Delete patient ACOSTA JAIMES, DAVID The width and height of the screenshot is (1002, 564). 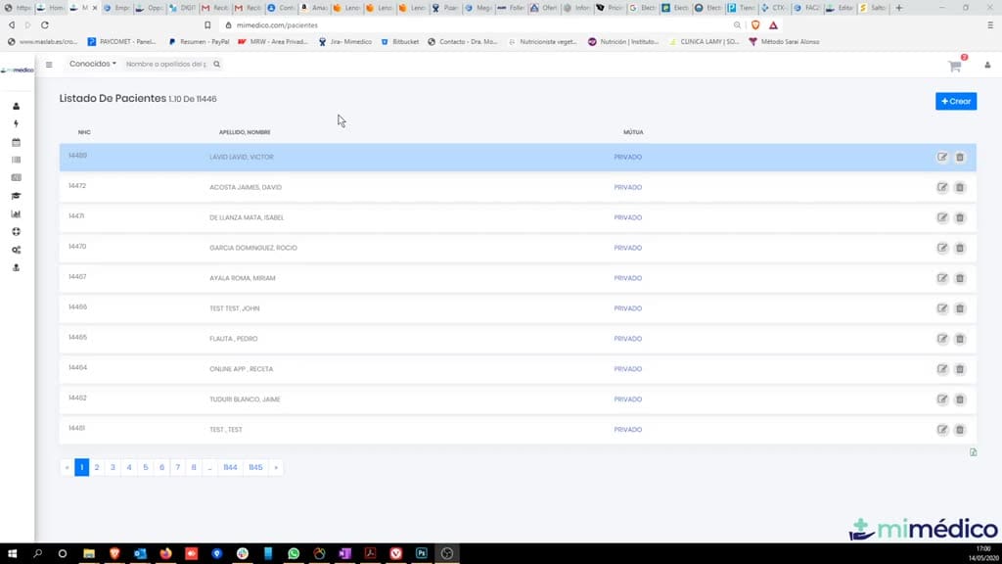pyautogui.click(x=960, y=187)
